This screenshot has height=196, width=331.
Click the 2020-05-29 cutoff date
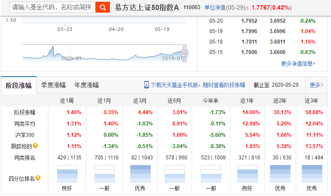[285, 85]
